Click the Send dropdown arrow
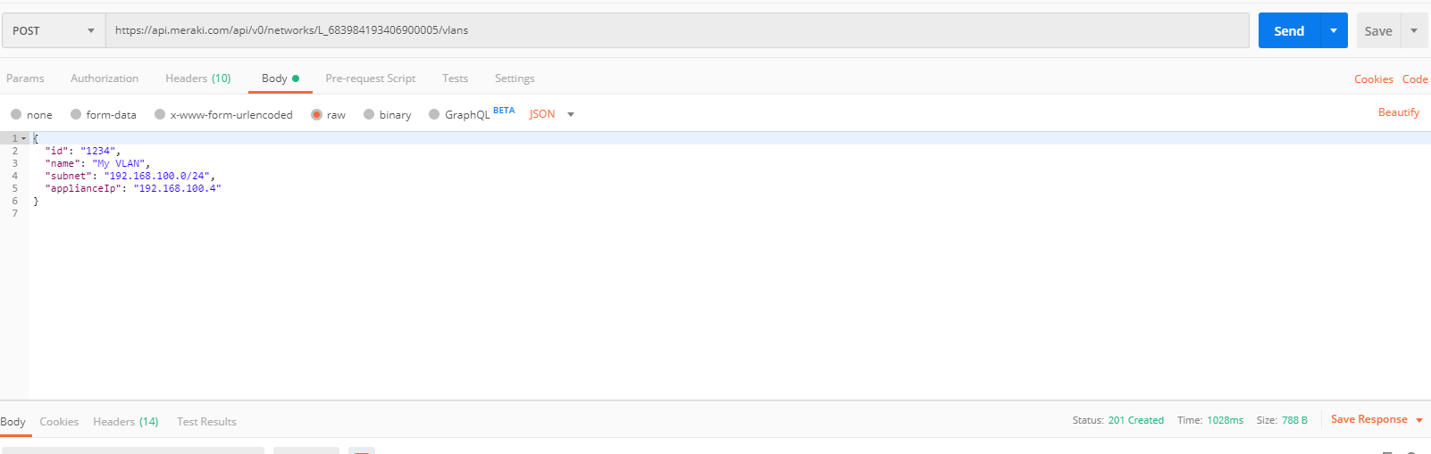This screenshot has height=454, width=1431. click(1334, 30)
